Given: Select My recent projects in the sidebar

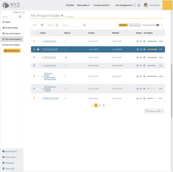Looking at the screenshot, I should 12,39.
